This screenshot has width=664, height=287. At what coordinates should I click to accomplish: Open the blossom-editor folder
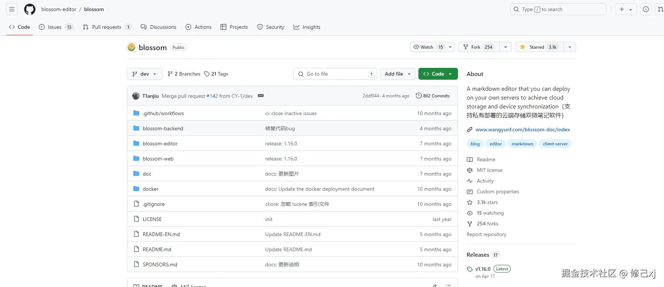160,143
